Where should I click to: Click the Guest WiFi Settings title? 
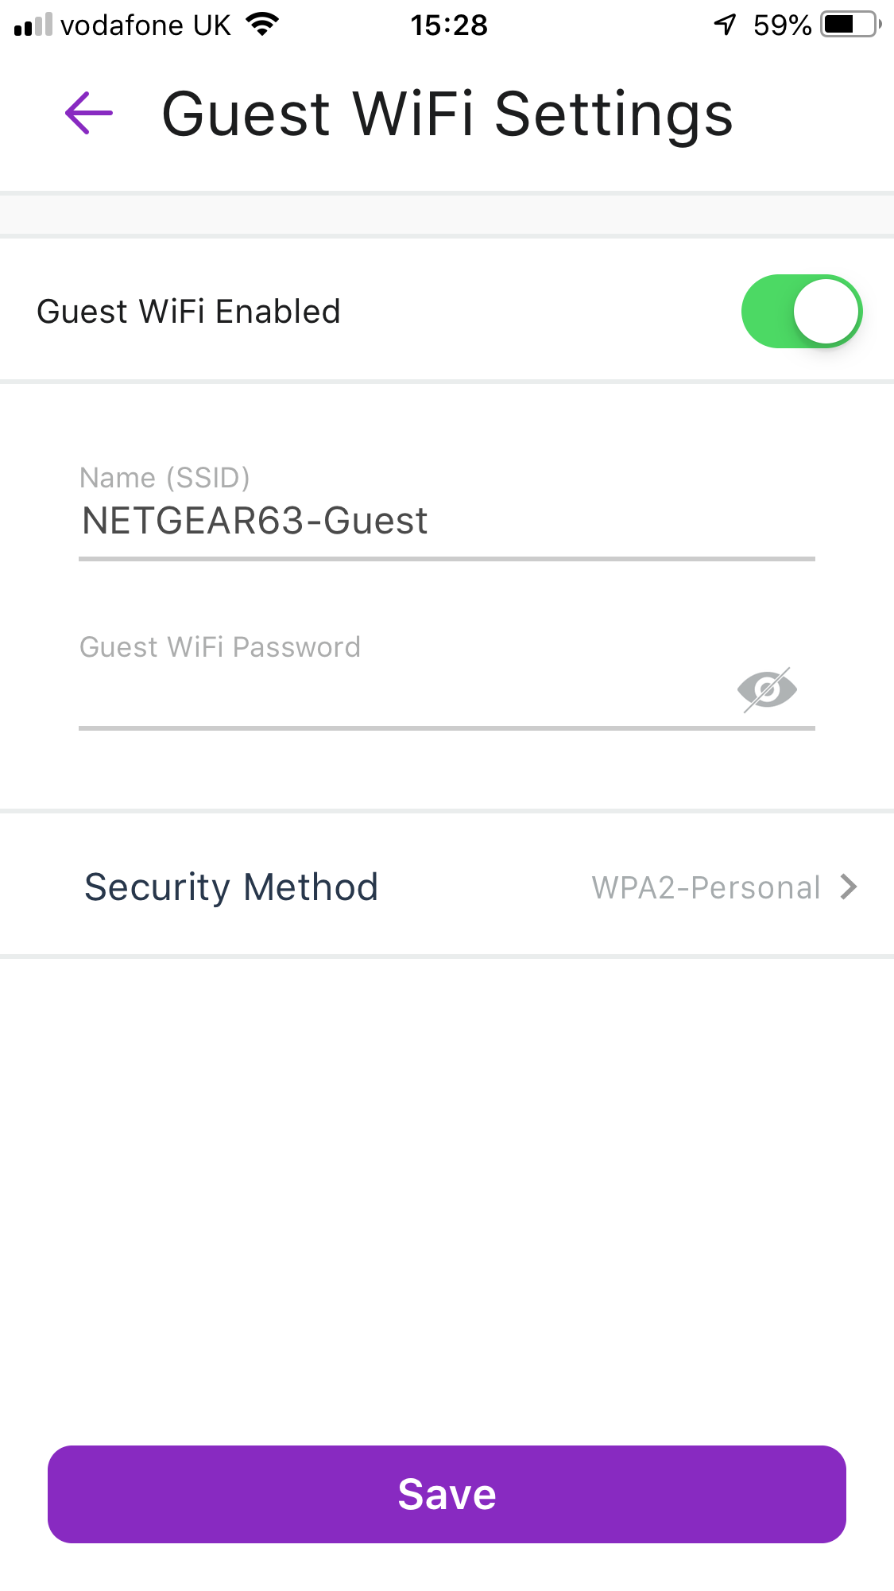447,114
